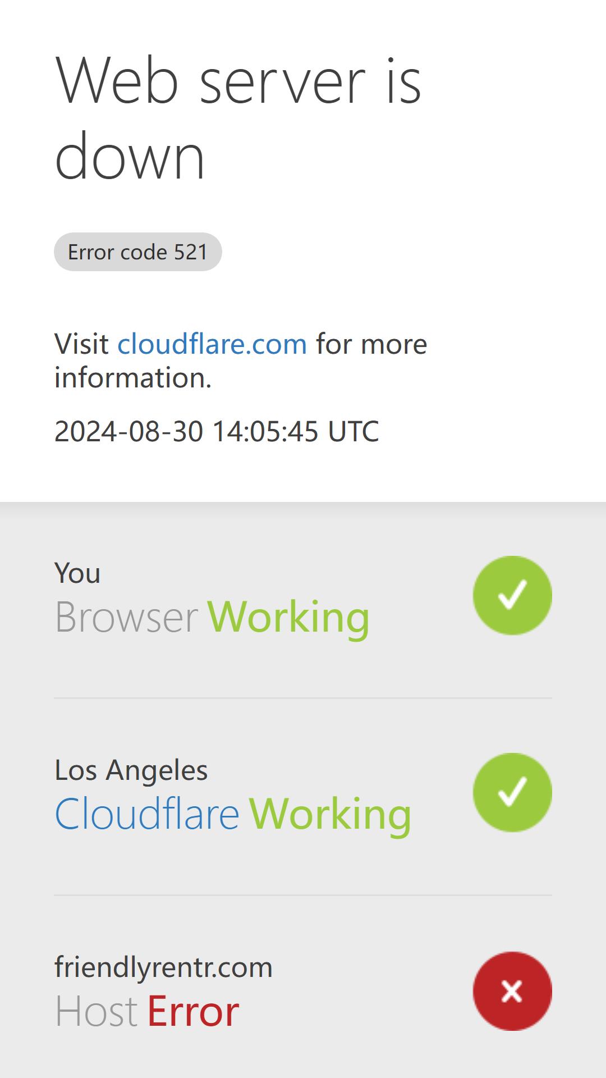Click the Error code 521 badge
The height and width of the screenshot is (1078, 606).
[138, 252]
